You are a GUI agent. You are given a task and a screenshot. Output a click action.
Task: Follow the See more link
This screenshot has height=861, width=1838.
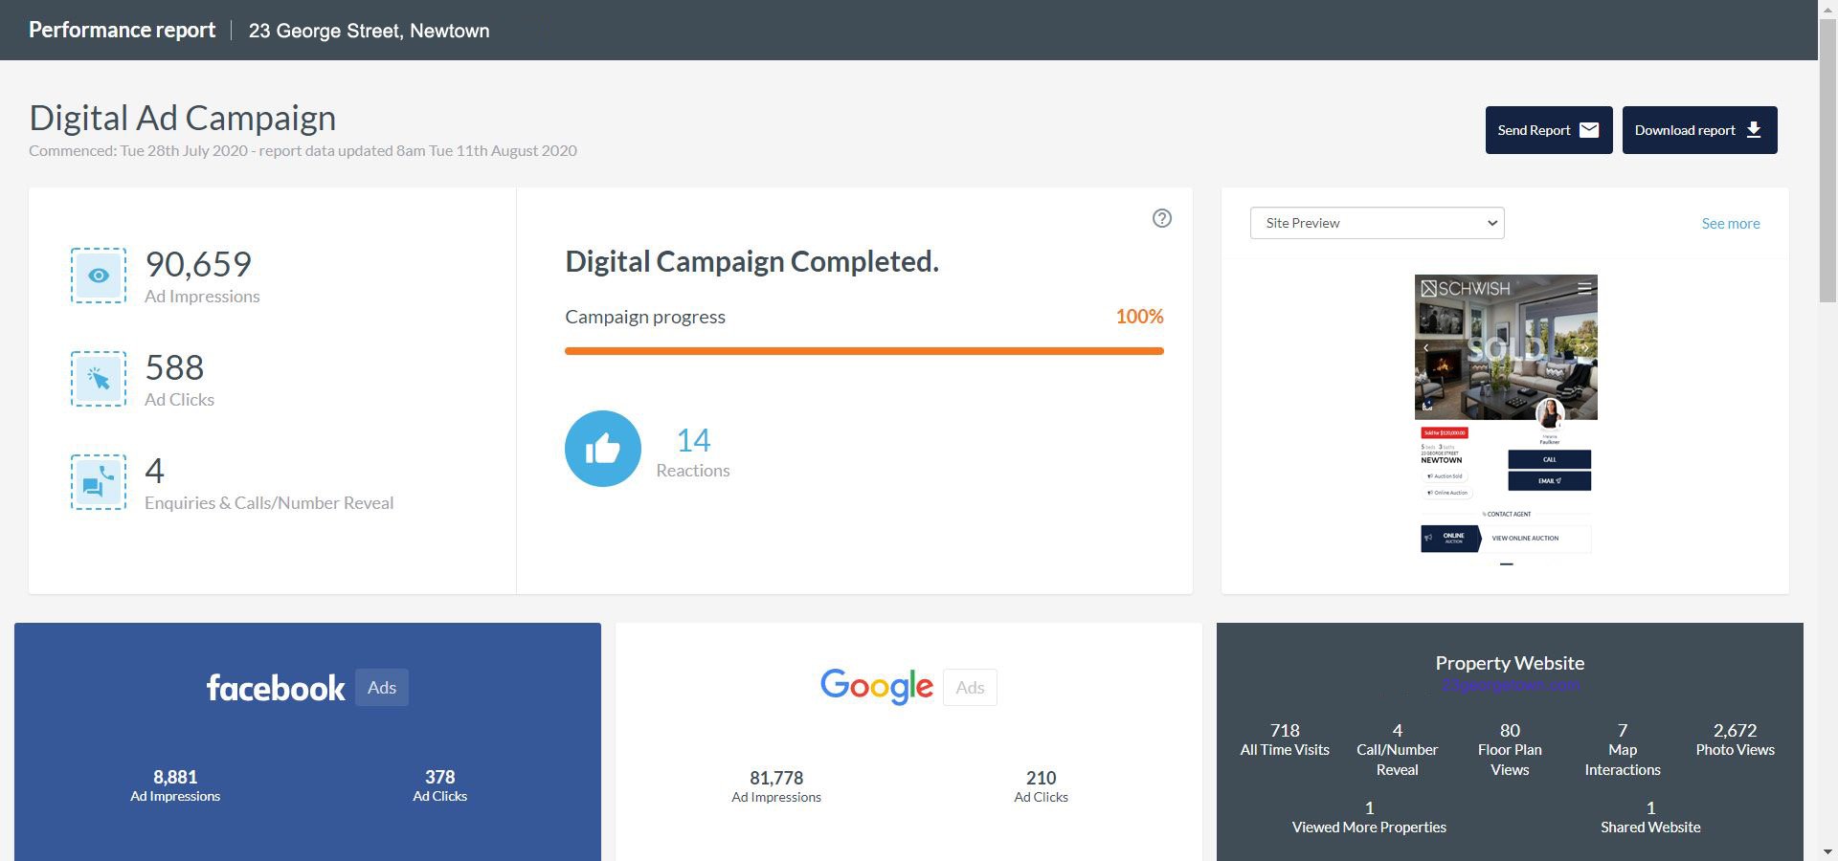pyautogui.click(x=1730, y=224)
